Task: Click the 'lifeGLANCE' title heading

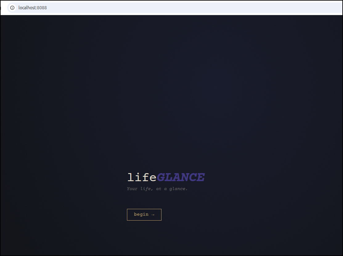Action: point(166,177)
